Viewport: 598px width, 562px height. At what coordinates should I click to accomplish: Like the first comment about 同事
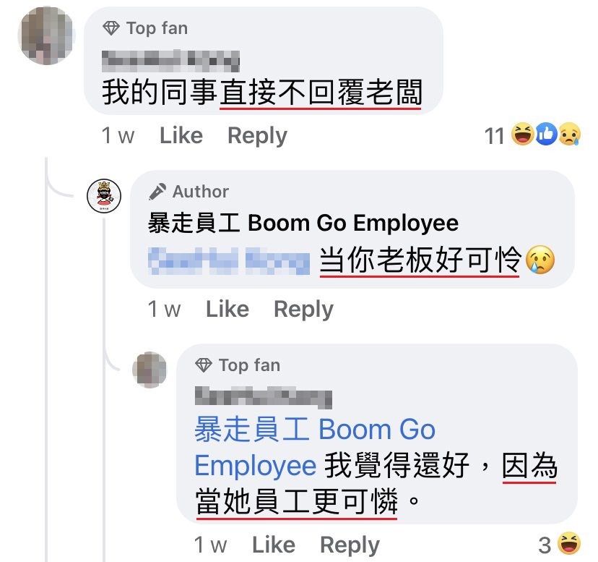pos(181,135)
